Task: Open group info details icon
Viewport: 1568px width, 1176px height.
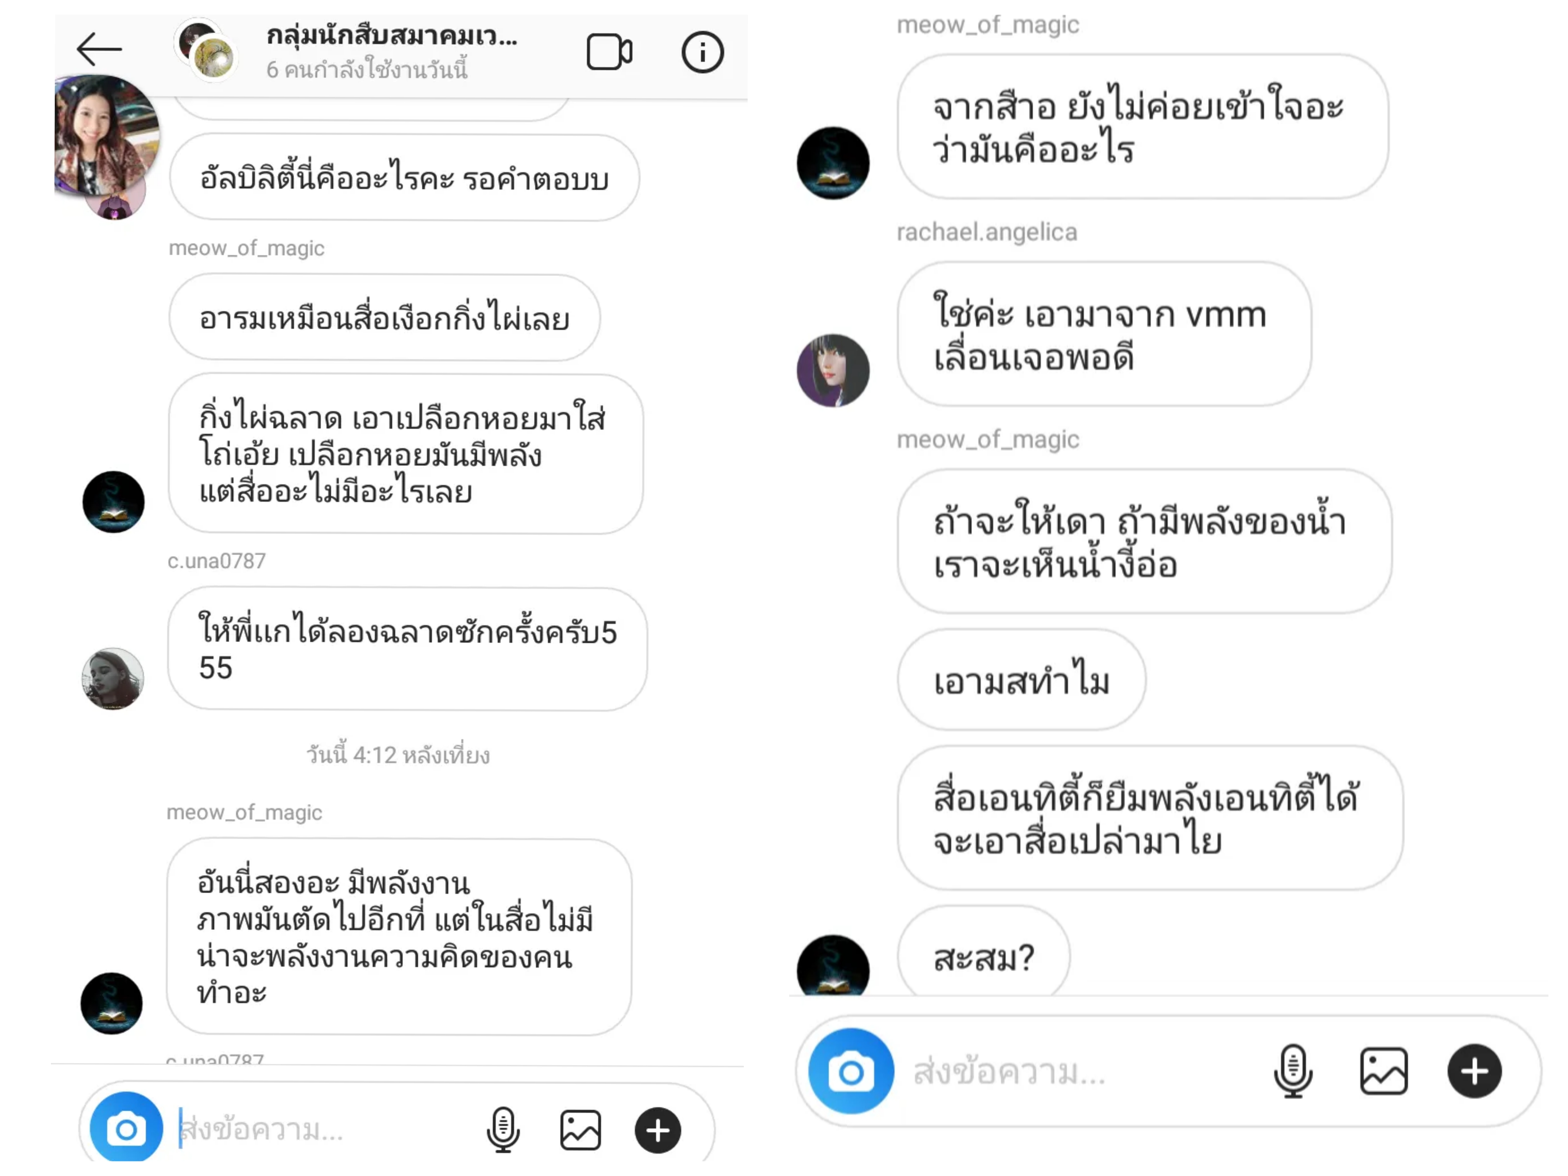Action: click(x=702, y=52)
